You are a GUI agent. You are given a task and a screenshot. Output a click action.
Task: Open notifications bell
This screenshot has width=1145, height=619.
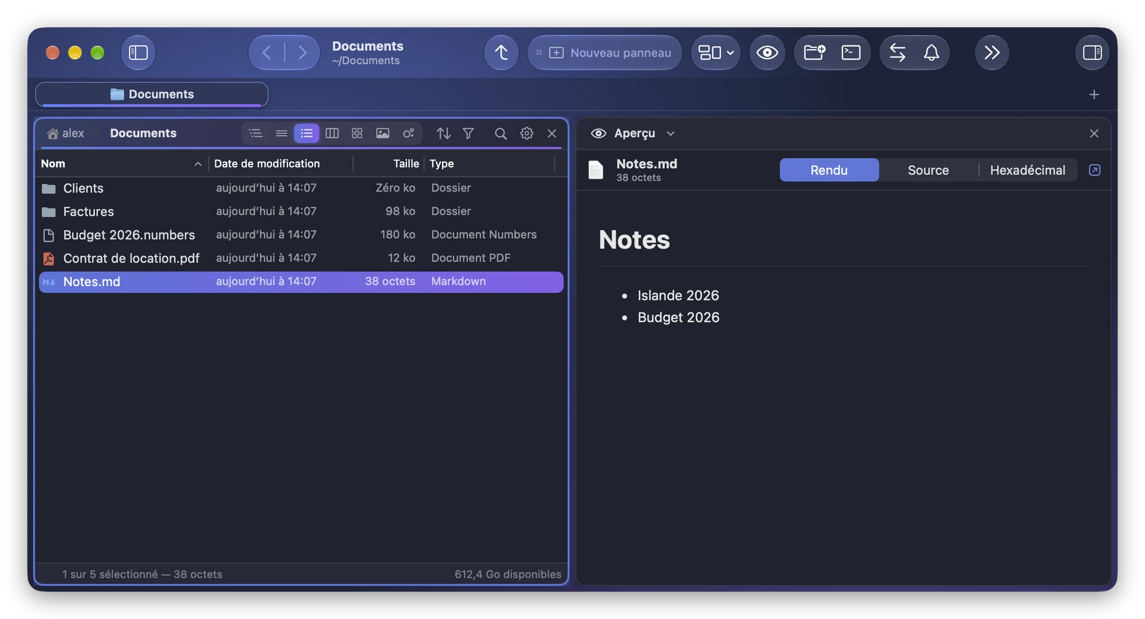931,53
